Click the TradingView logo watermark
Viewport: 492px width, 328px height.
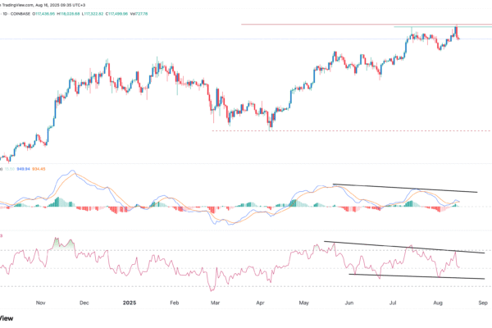tap(7, 320)
